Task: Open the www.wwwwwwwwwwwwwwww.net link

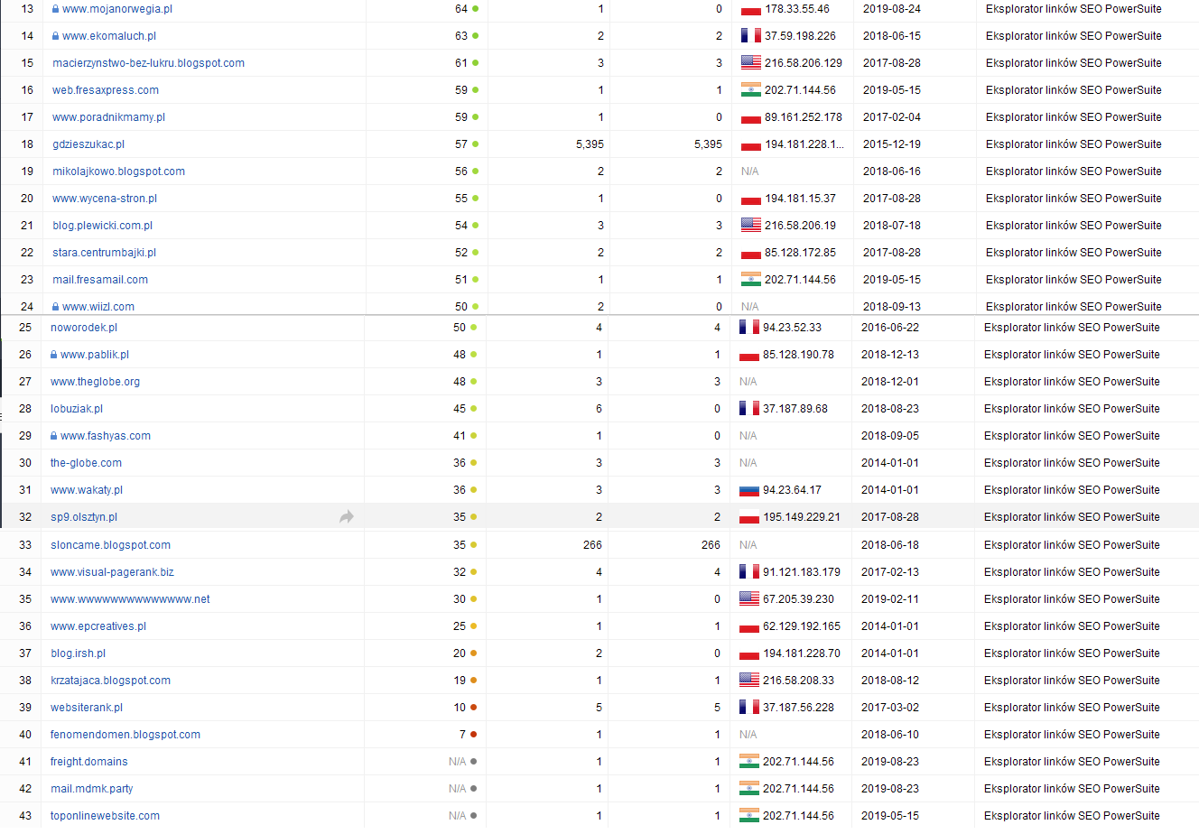Action: tap(131, 599)
